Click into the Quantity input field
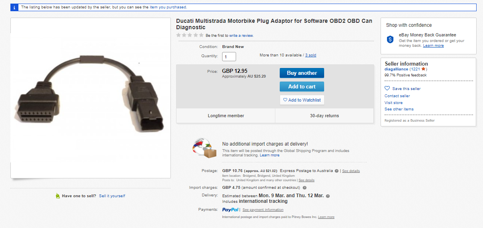The image size is (483, 228). [229, 56]
